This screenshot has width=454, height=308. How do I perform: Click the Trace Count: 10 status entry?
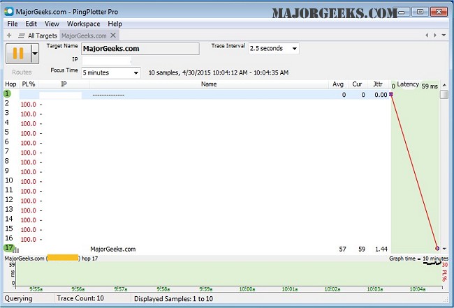point(80,298)
